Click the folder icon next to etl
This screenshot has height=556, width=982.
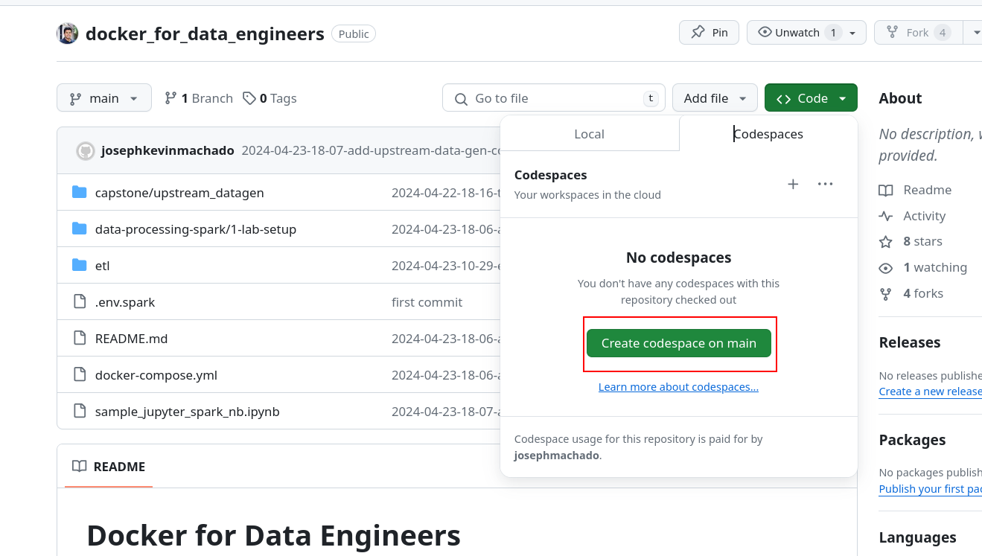point(80,266)
